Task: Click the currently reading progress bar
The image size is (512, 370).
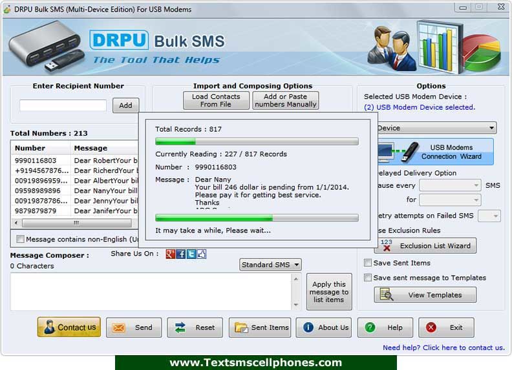Action: pyautogui.click(x=257, y=218)
